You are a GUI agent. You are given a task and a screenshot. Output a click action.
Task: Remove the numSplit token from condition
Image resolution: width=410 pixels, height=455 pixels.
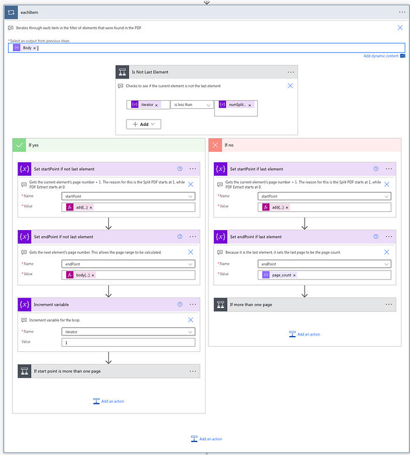click(x=250, y=105)
